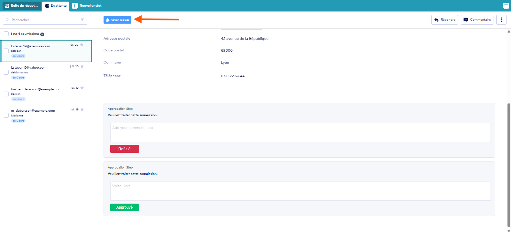
Task: Star the Esteban19@exemple.com submission
Action: (x=82, y=45)
